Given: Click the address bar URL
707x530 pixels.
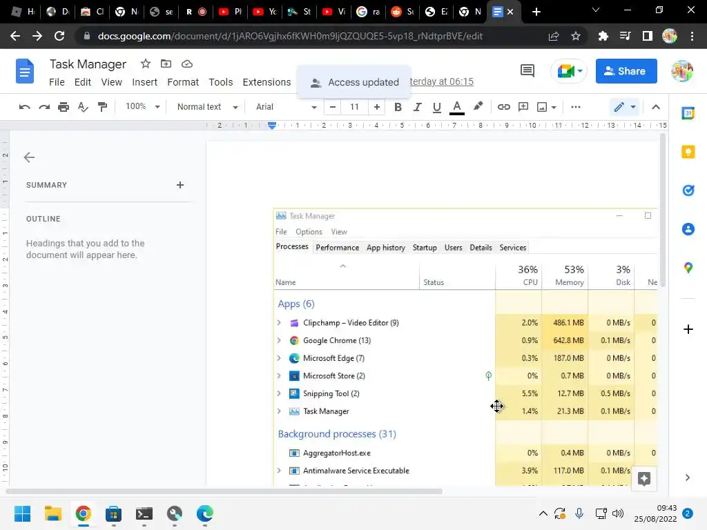Looking at the screenshot, I should pyautogui.click(x=290, y=36).
